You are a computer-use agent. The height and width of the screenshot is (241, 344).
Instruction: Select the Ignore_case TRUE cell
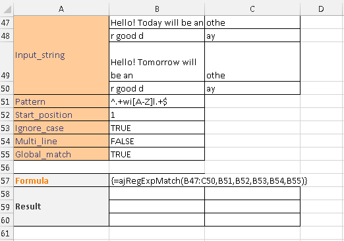(157, 128)
